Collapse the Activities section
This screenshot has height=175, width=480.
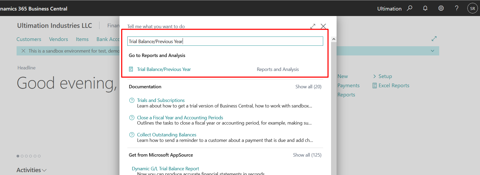(44, 170)
